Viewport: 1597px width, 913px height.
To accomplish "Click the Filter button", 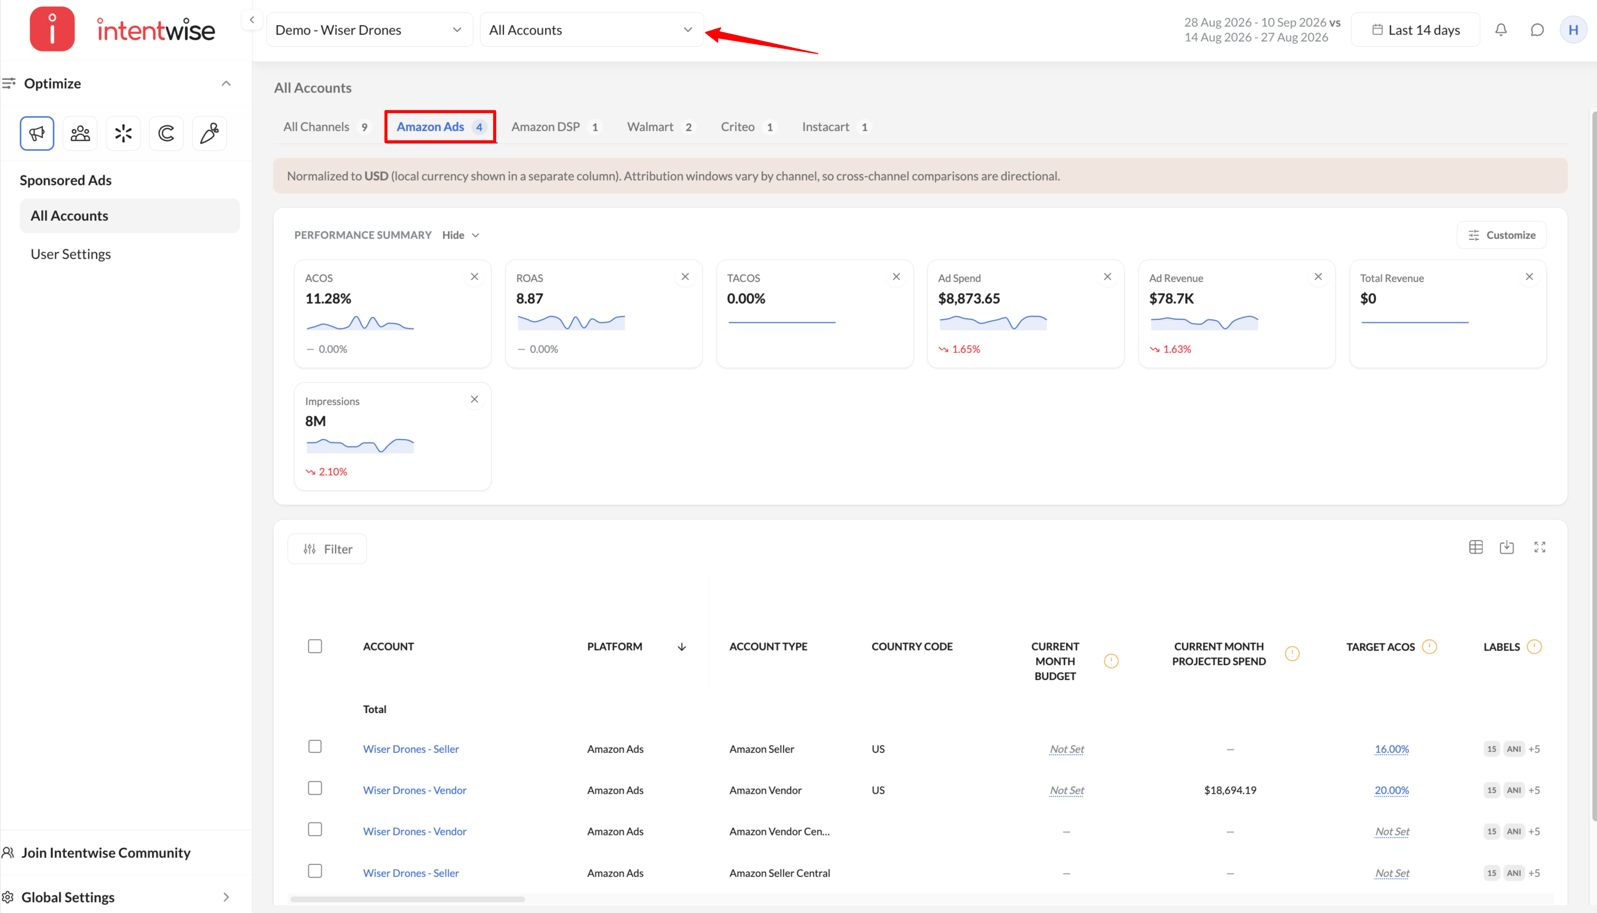I will pos(327,548).
